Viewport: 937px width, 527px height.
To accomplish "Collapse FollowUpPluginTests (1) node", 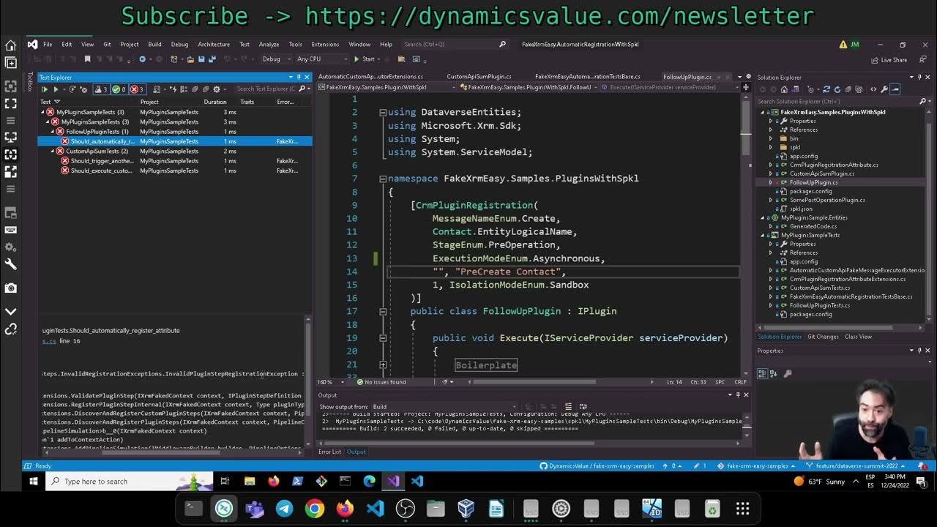I will click(53, 132).
